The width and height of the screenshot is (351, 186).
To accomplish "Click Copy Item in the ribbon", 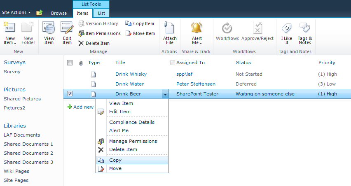I will [140, 23].
